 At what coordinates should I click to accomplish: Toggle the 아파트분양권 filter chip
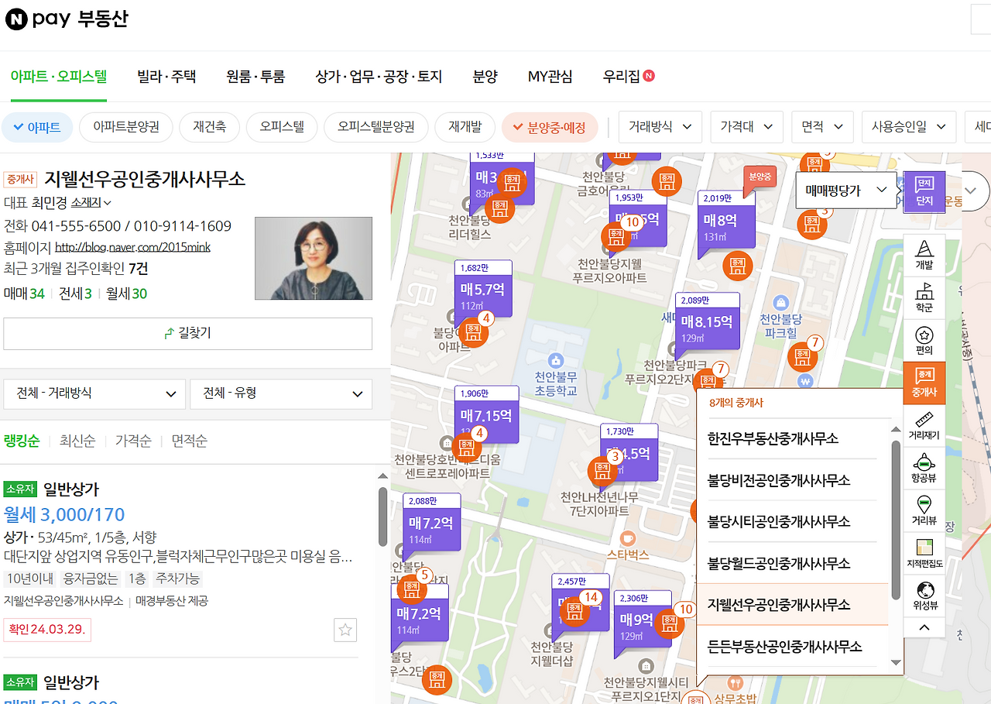(125, 127)
